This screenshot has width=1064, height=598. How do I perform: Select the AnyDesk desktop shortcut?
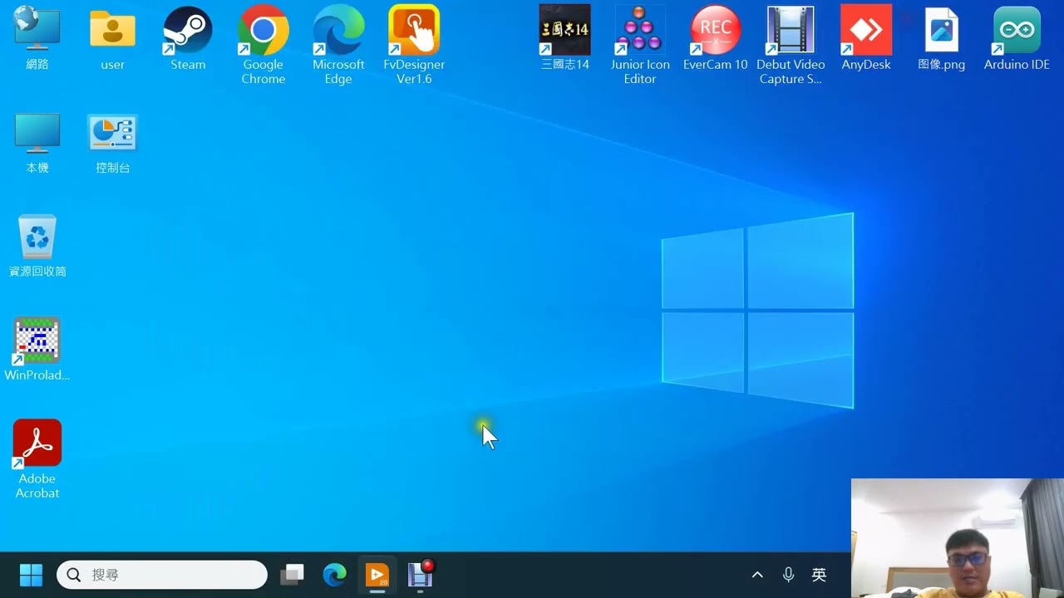click(866, 37)
